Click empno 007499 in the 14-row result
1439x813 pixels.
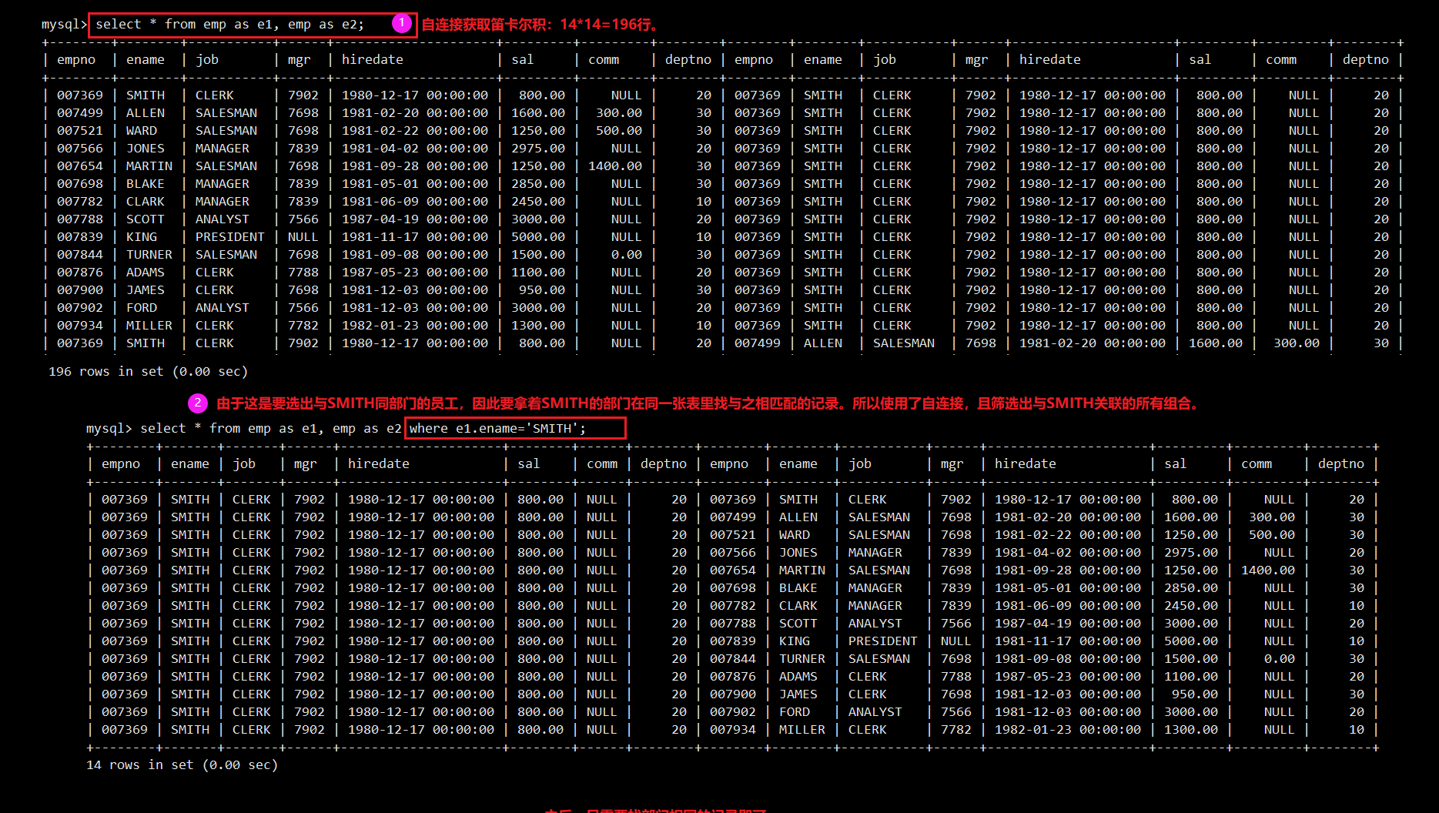(733, 517)
